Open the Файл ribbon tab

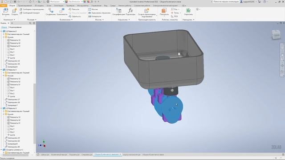[4, 6]
